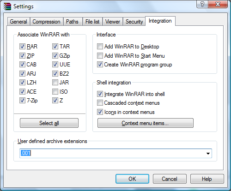
Task: Expand the user defined extensions dropdown arrow
Action: pyautogui.click(x=208, y=153)
